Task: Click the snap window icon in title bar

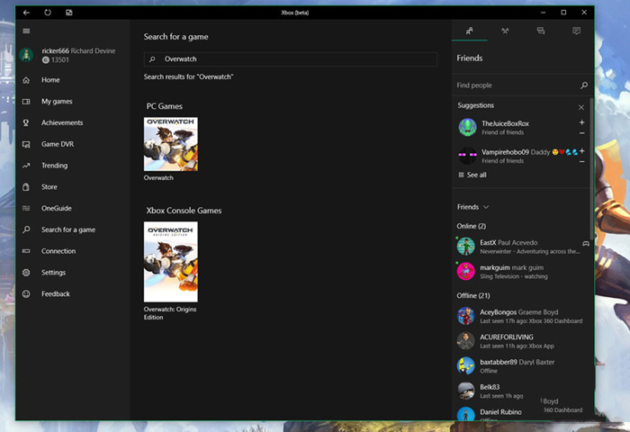Action: pyautogui.click(x=69, y=13)
